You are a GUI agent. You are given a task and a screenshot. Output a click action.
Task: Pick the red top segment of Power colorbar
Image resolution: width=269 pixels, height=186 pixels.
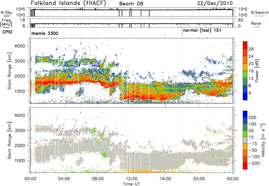[x=245, y=45]
